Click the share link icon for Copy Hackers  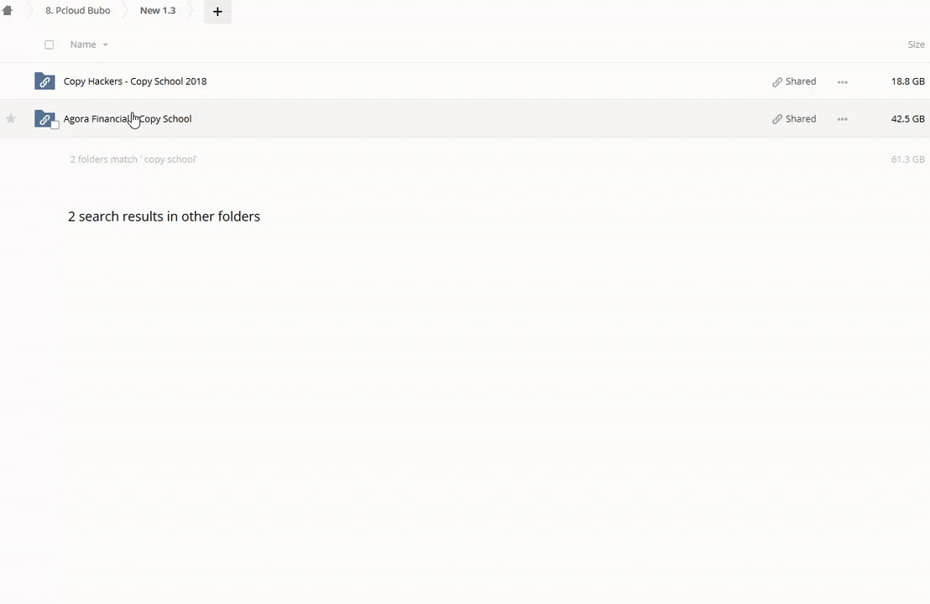tap(777, 82)
